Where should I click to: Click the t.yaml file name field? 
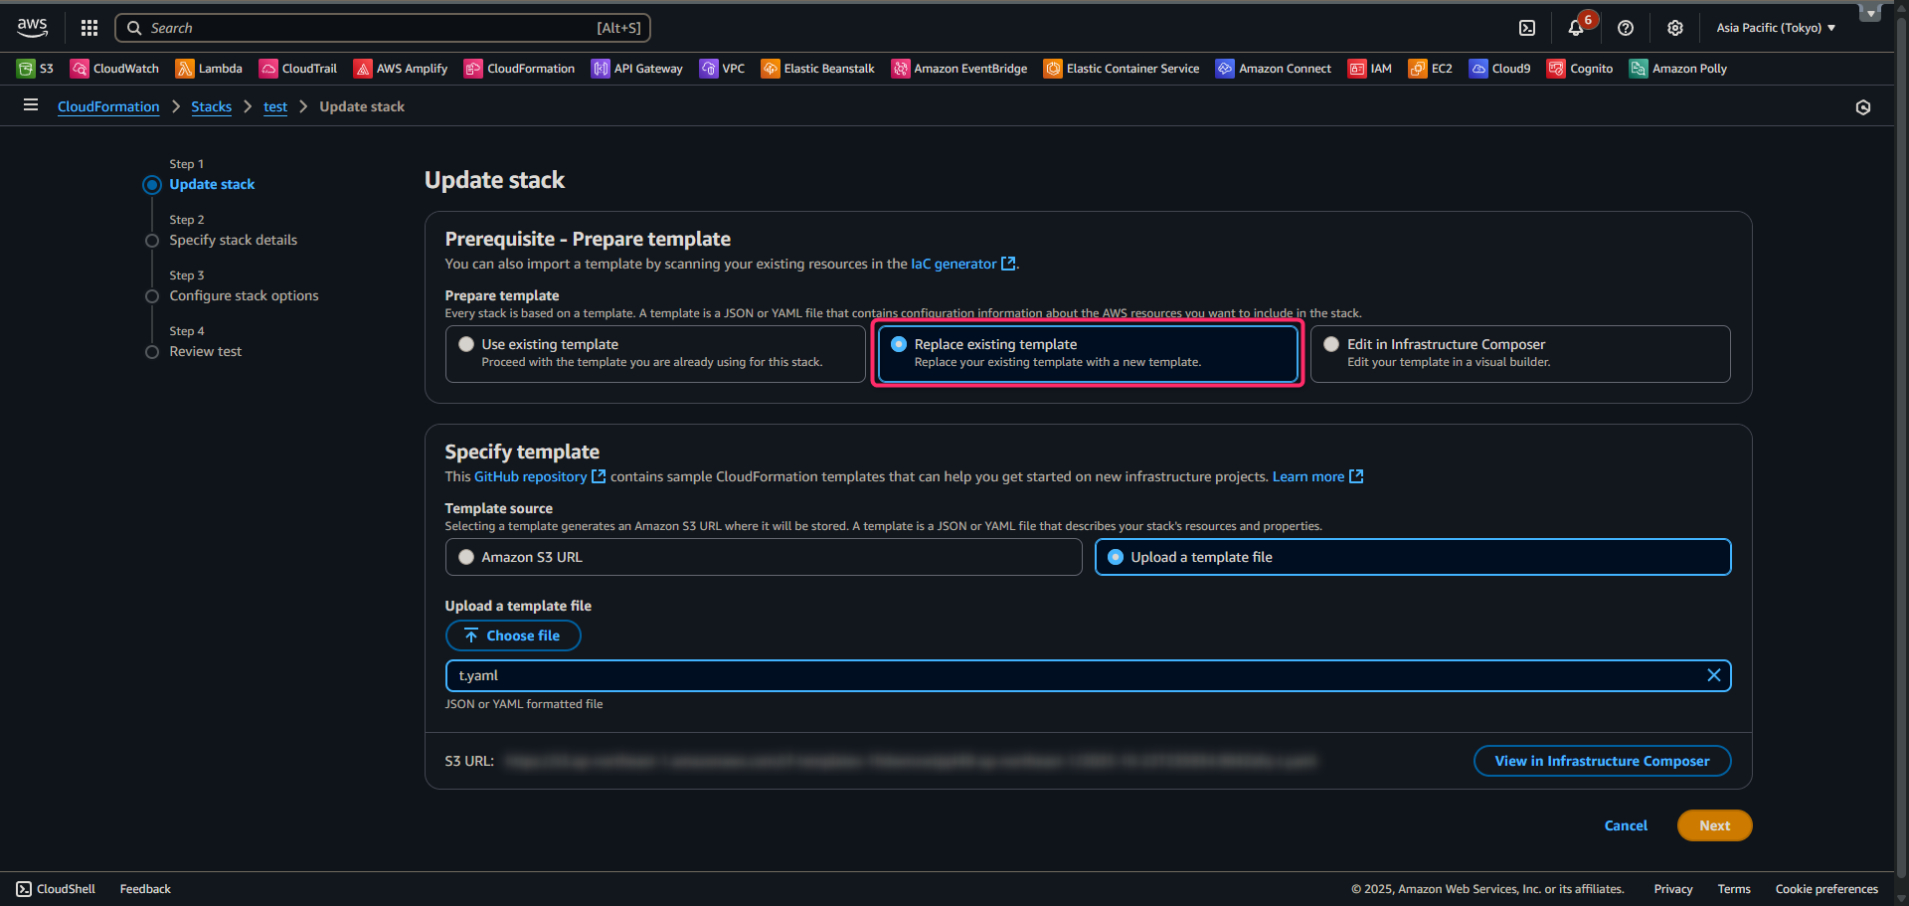click(1088, 675)
